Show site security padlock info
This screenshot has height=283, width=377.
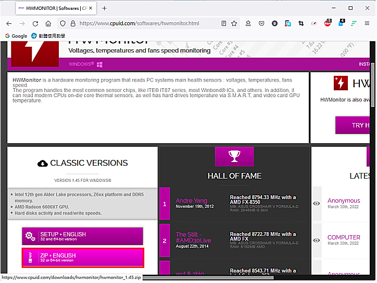73,23
